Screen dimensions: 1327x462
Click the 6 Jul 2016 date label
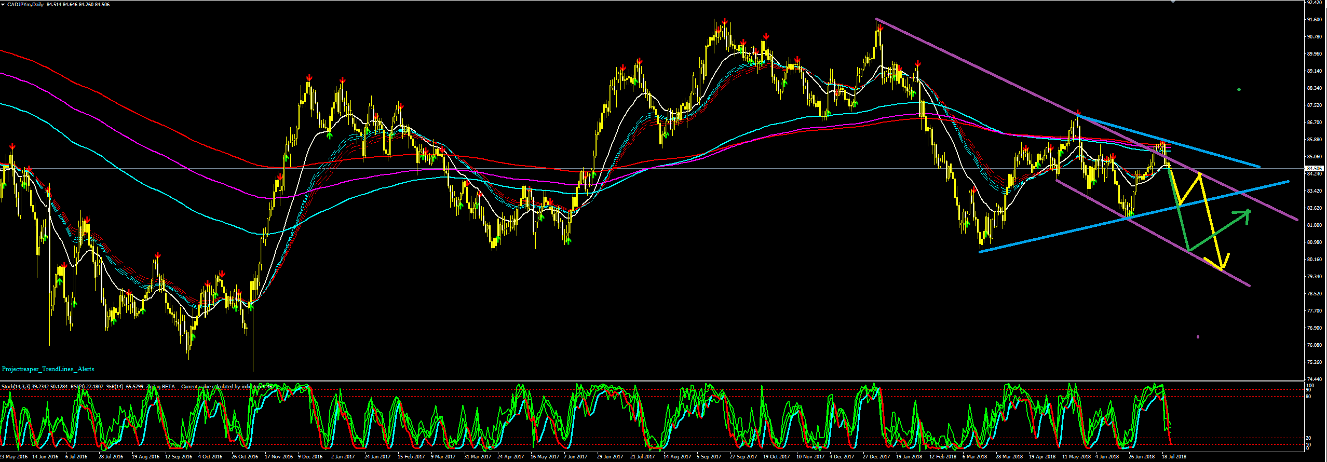coord(76,457)
